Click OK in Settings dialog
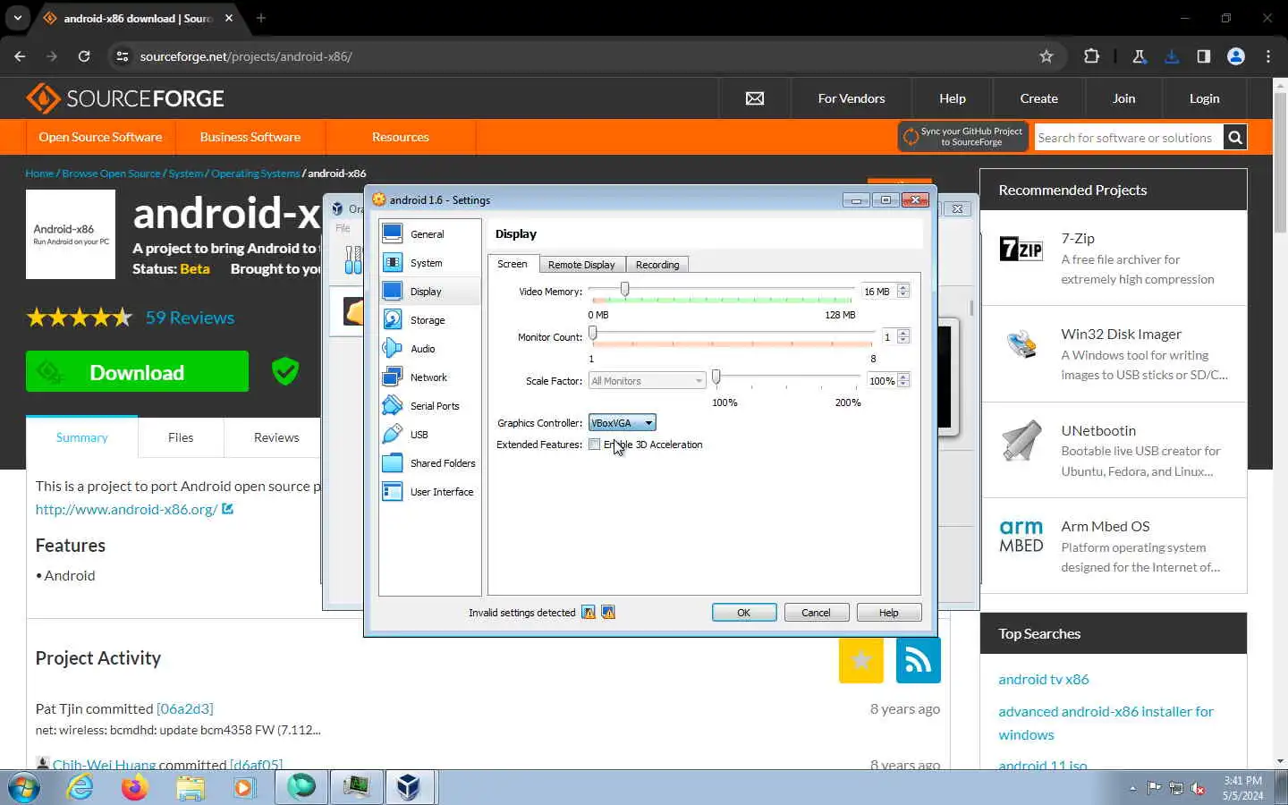The height and width of the screenshot is (805, 1288). (x=743, y=613)
